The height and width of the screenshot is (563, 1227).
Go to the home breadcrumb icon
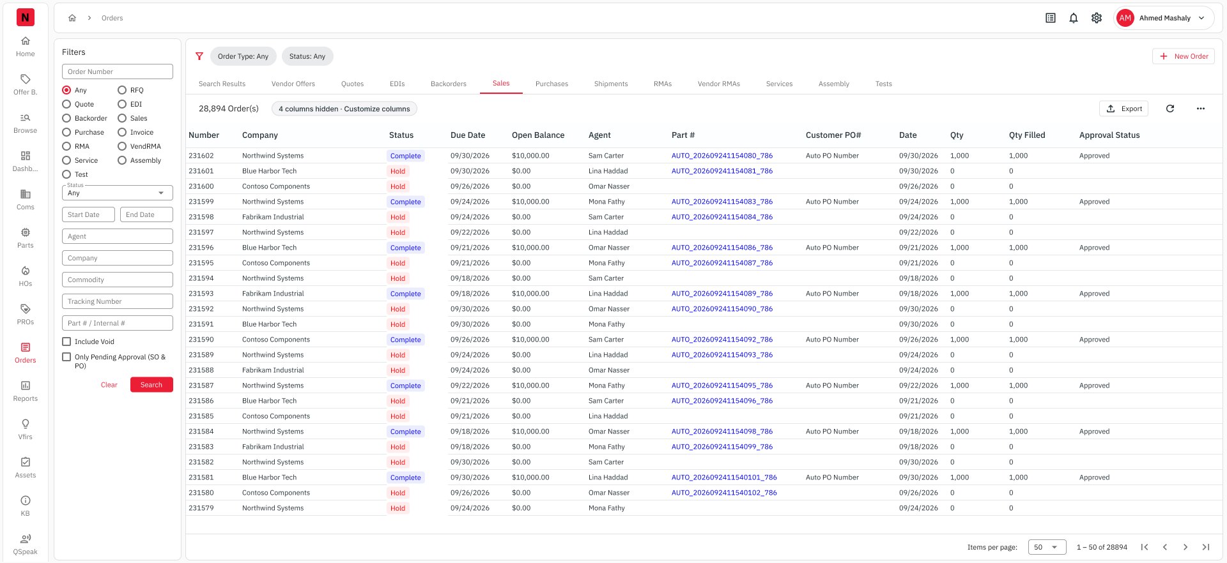click(72, 18)
